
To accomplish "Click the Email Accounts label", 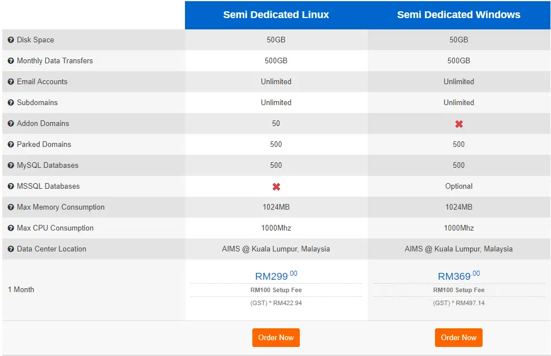I will pos(42,81).
